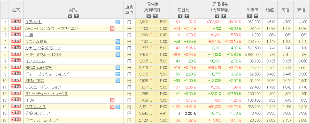
Task: Select システム情報 profit +63,145
Action: (215, 41)
